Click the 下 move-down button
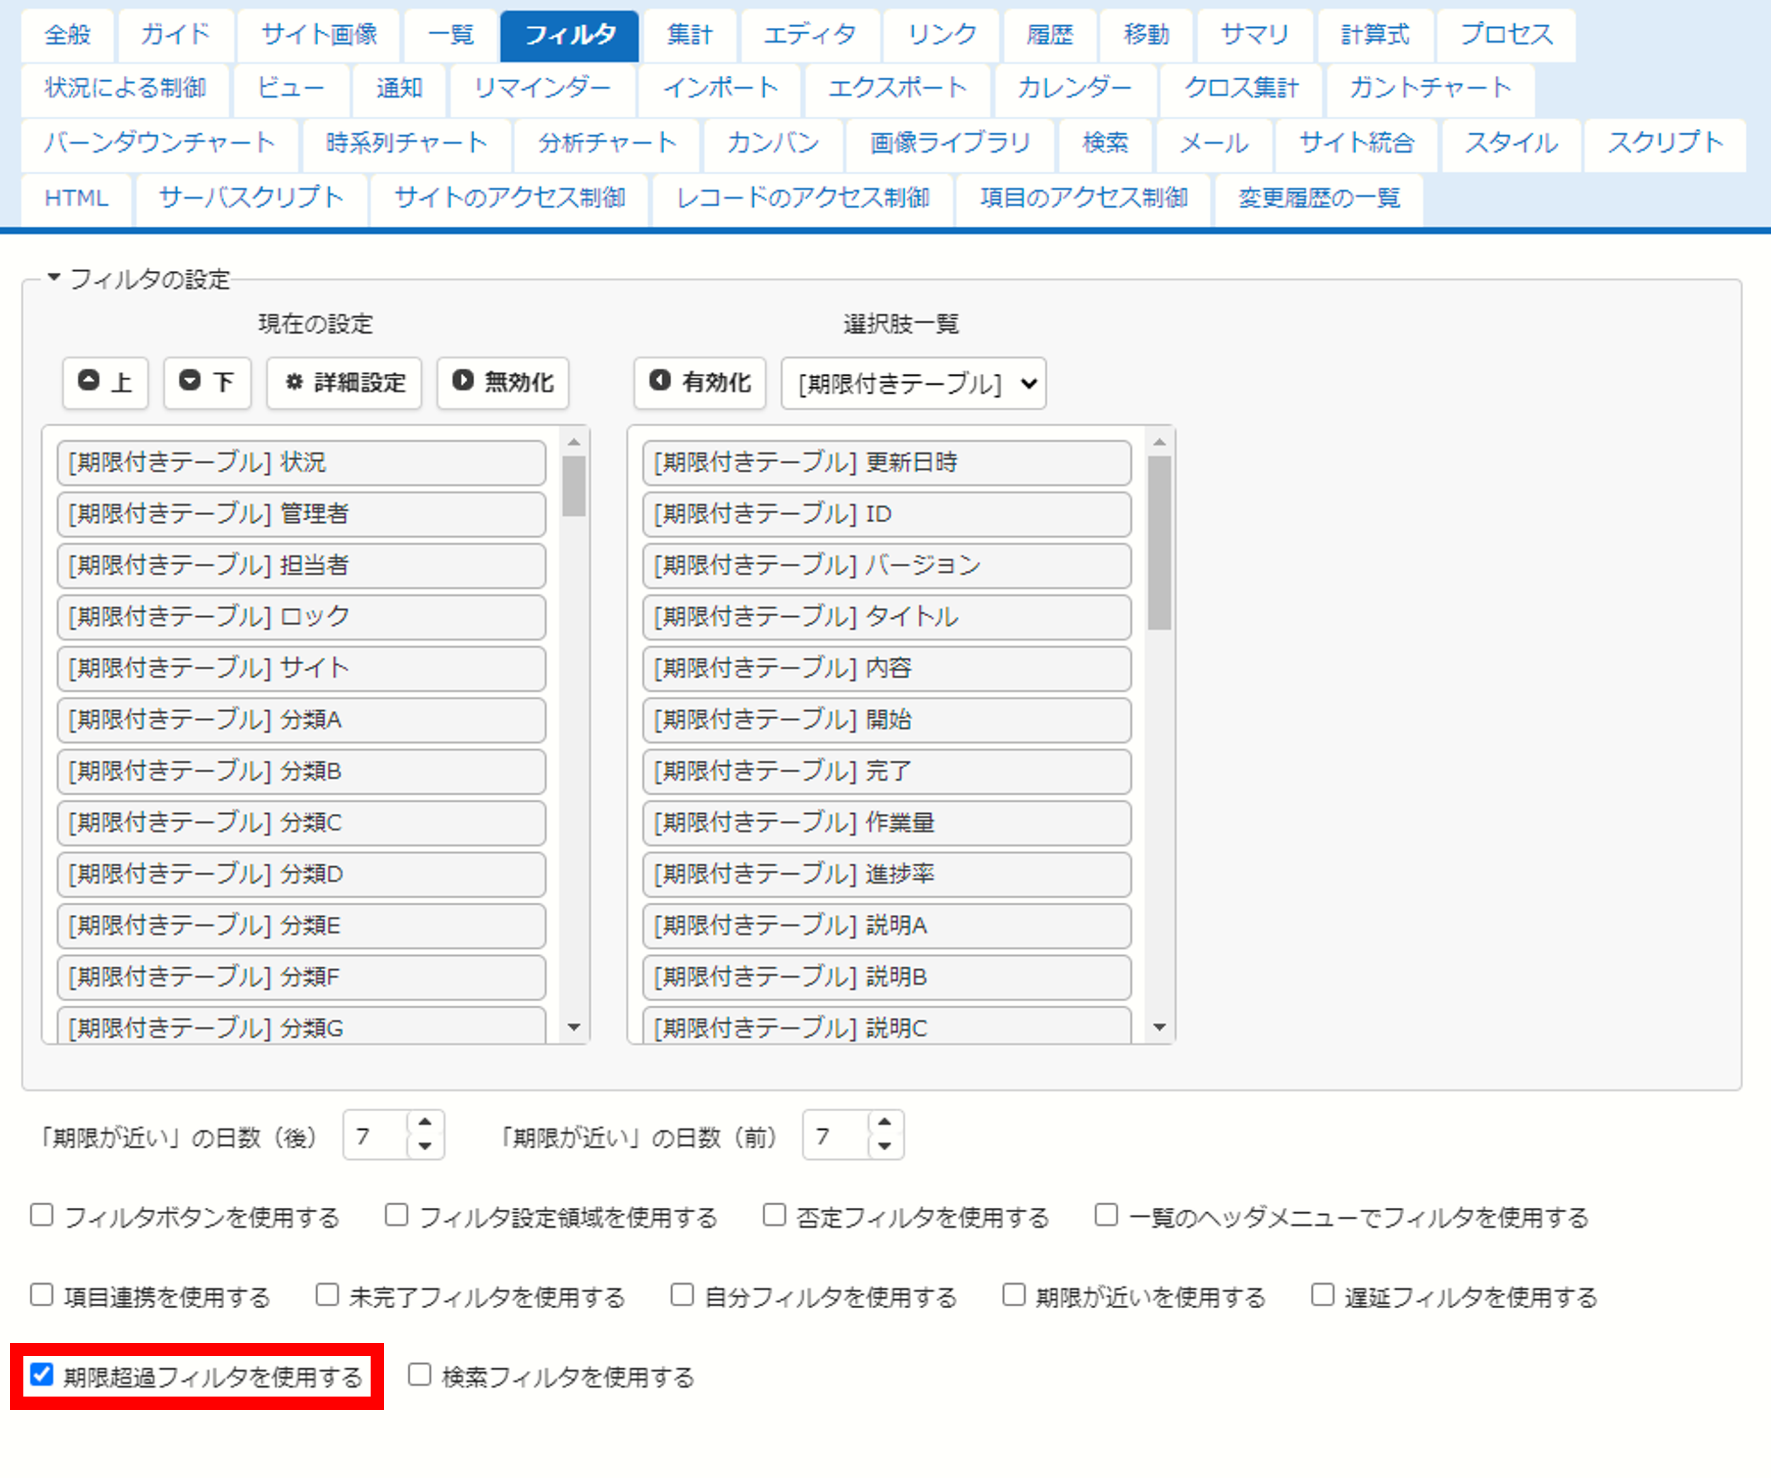The height and width of the screenshot is (1478, 1771). point(208,383)
